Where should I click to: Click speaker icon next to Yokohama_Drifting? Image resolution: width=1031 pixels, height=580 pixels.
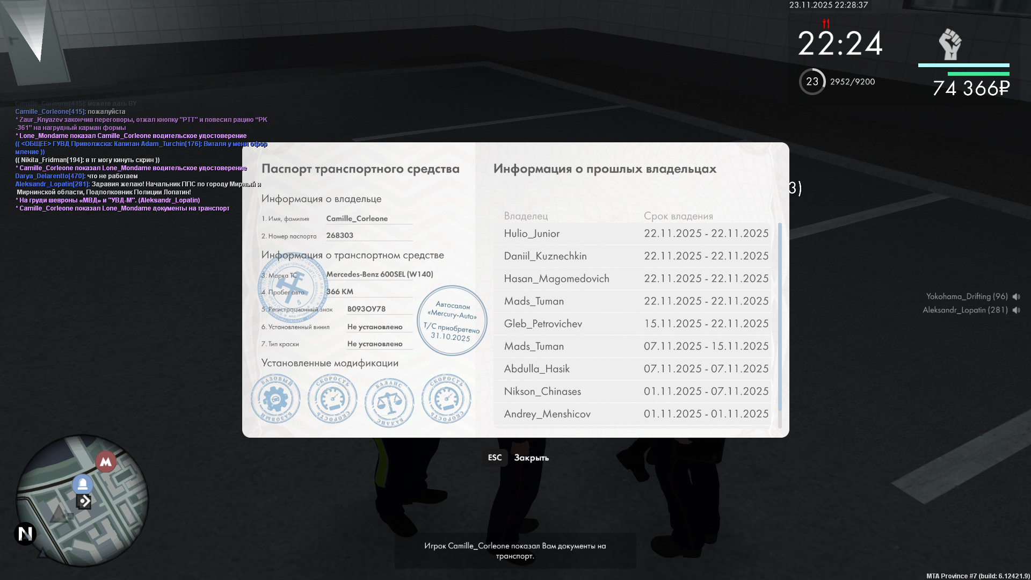1016,296
